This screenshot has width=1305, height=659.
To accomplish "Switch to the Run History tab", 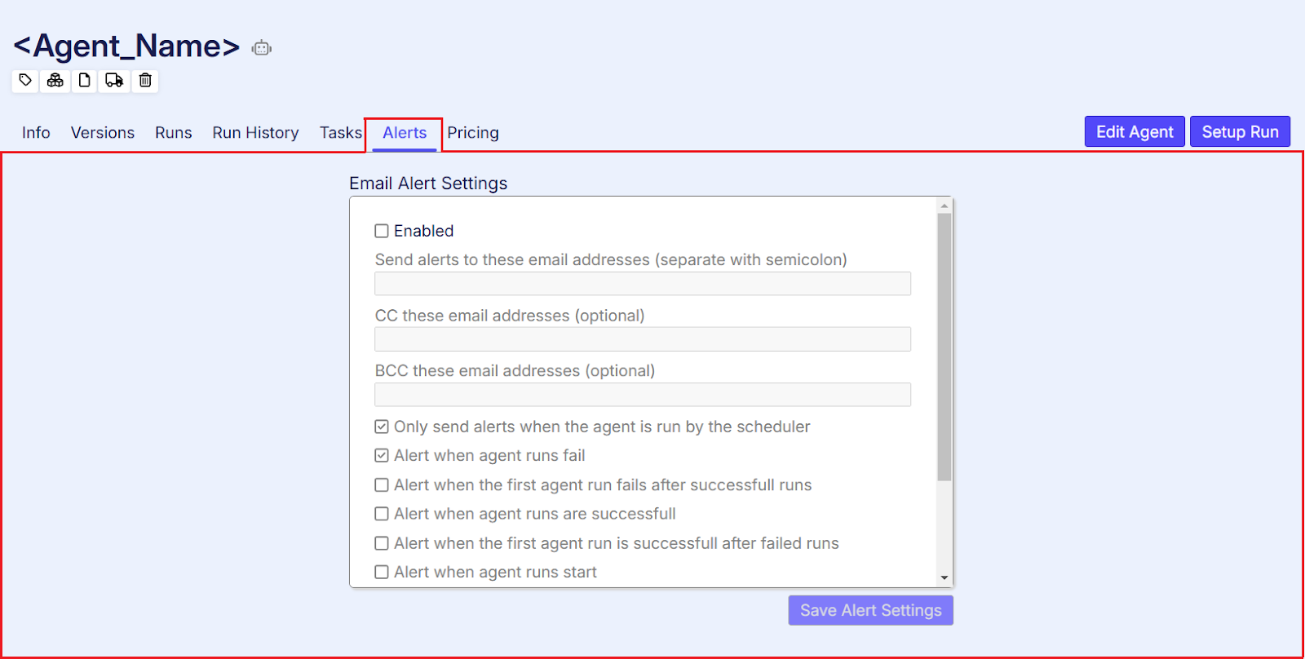I will (x=255, y=132).
